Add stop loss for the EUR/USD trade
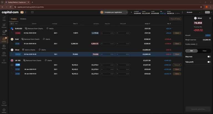 click(107, 33)
